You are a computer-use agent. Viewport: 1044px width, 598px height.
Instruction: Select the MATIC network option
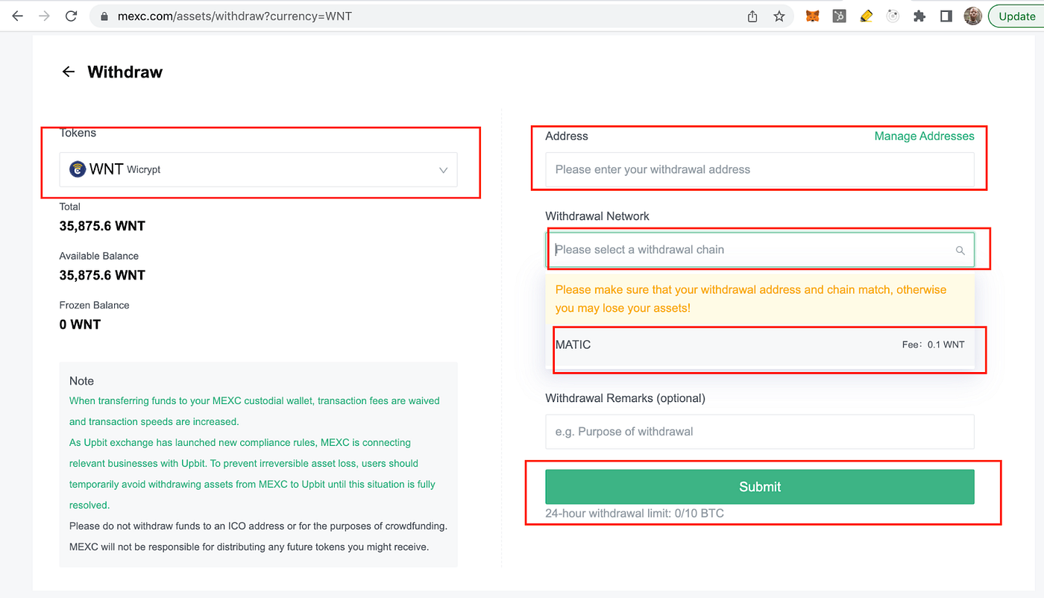pyautogui.click(x=760, y=344)
